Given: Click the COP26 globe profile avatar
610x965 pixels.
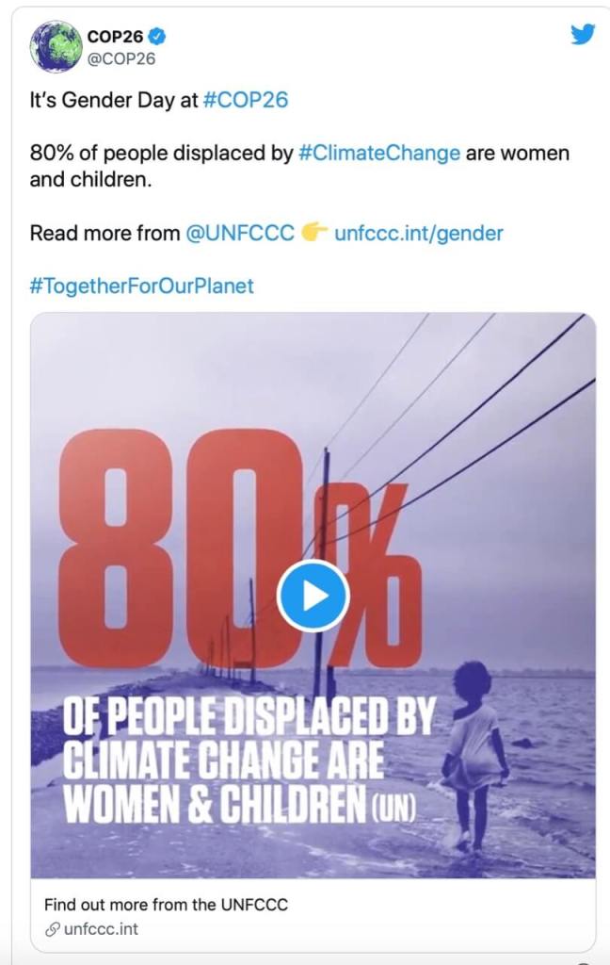Looking at the screenshot, I should point(56,46).
